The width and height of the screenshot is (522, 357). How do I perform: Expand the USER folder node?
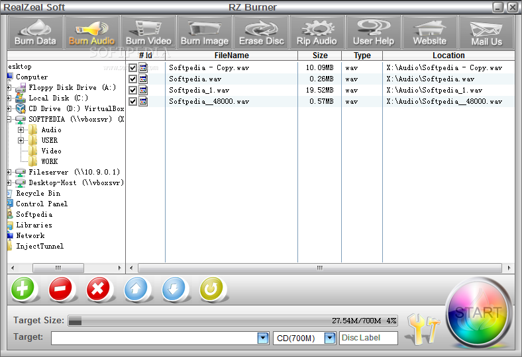pyautogui.click(x=21, y=140)
